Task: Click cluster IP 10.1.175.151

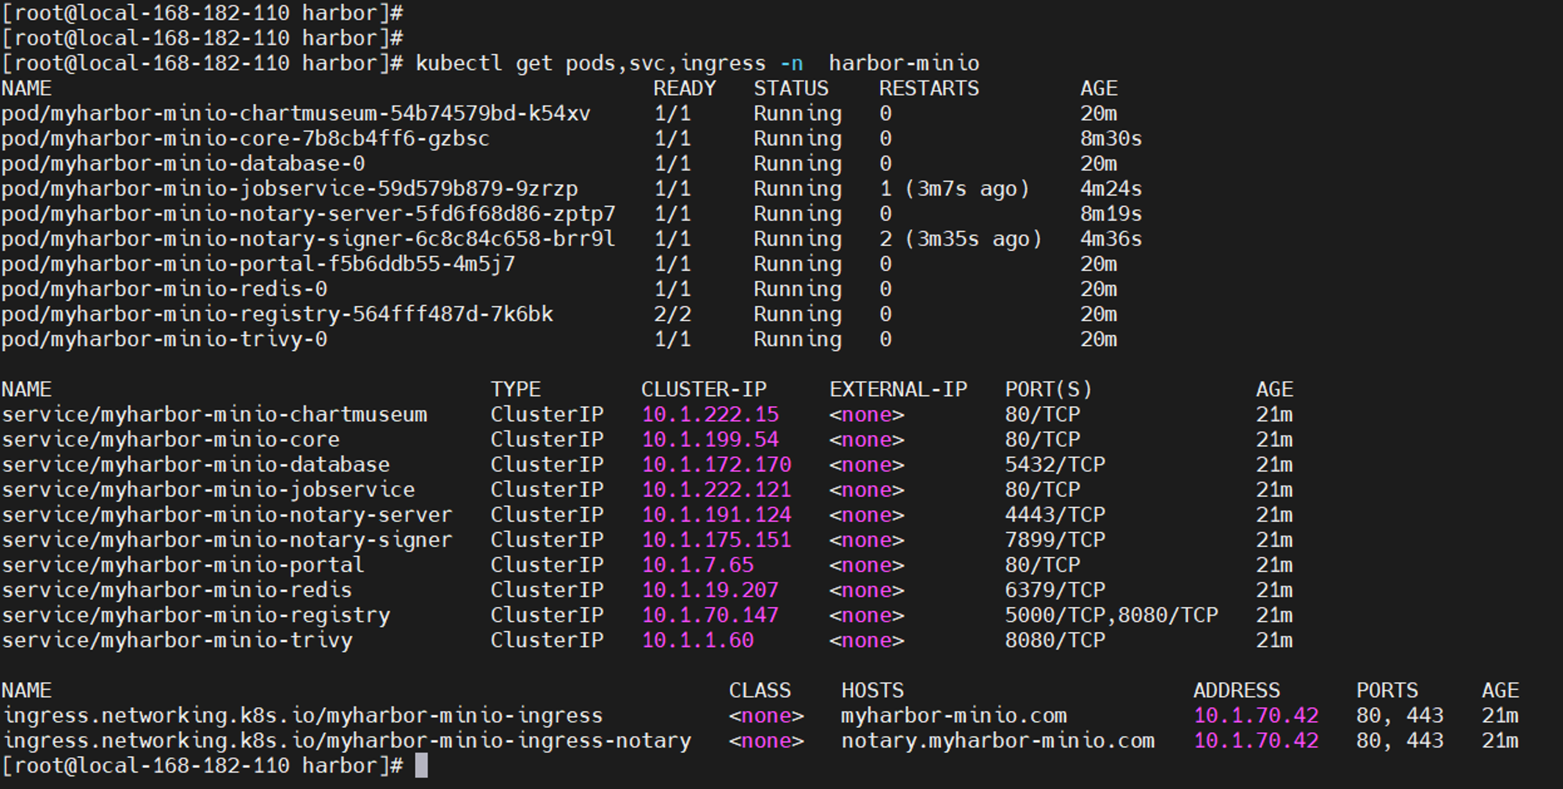Action: click(717, 539)
